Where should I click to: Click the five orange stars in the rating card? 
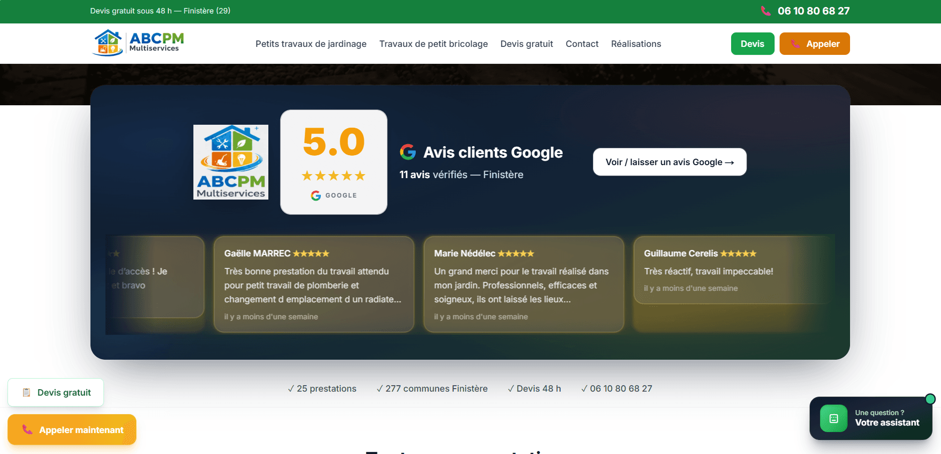click(334, 176)
